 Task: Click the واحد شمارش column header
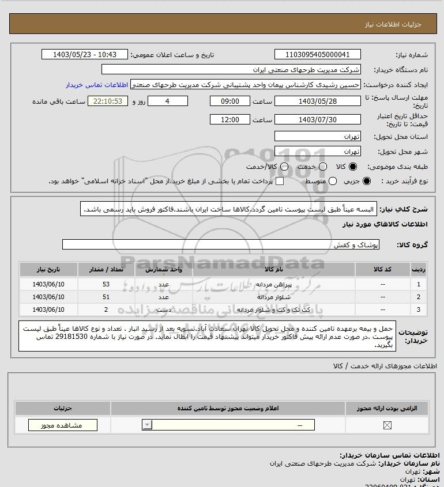pyautogui.click(x=164, y=269)
